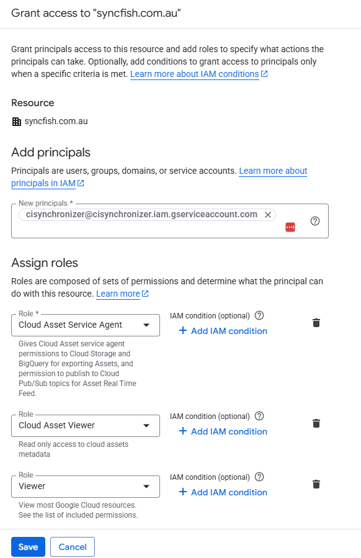Expand the Viewer role dropdown
This screenshot has height=558, width=361.
[x=86, y=487]
